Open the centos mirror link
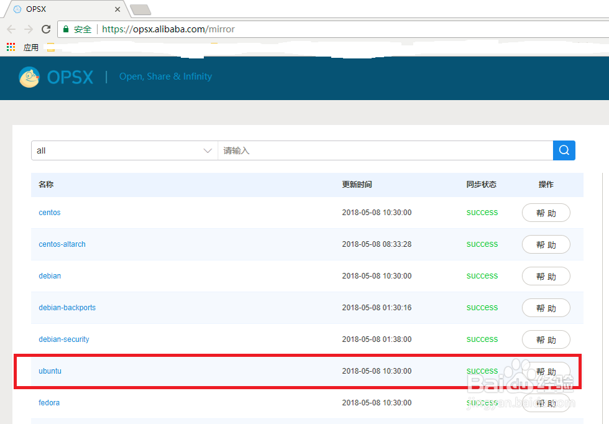The width and height of the screenshot is (609, 424). (50, 213)
